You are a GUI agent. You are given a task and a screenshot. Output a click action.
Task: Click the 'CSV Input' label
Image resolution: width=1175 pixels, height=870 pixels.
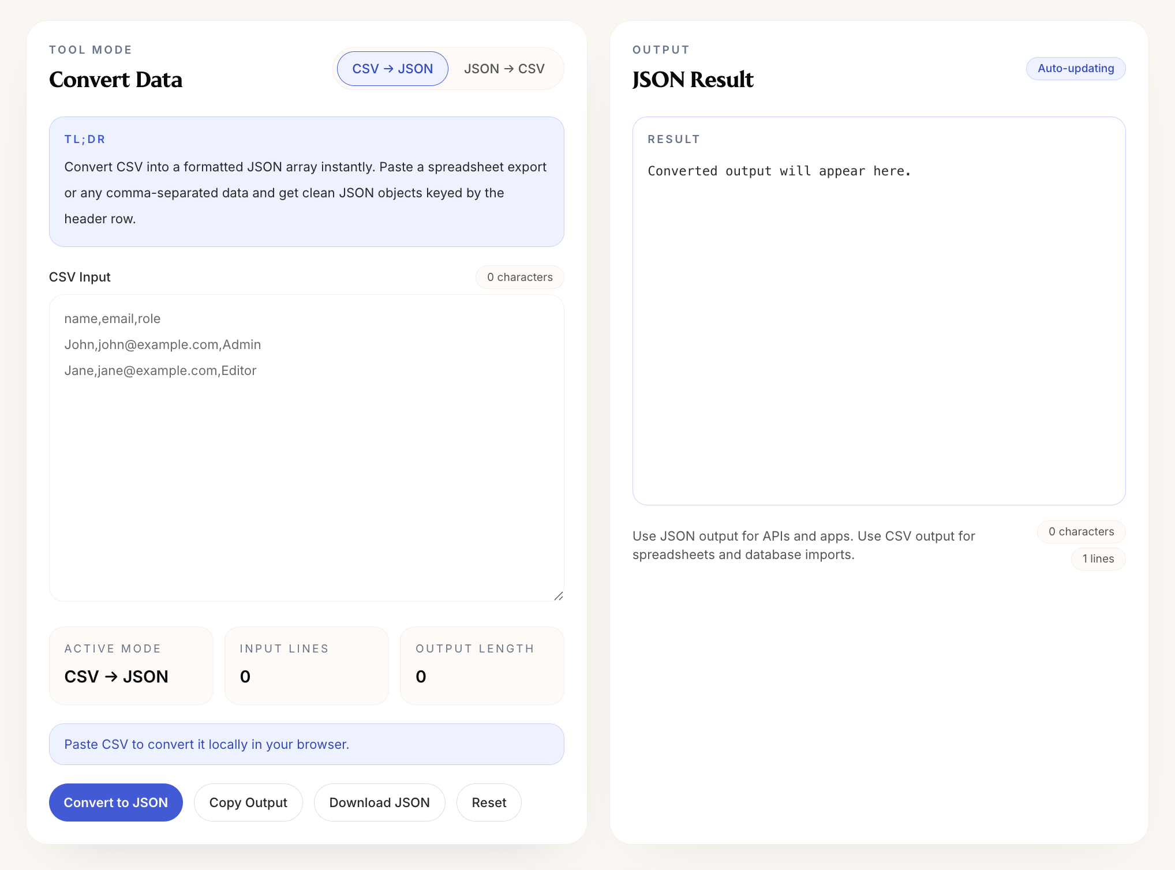click(x=80, y=277)
